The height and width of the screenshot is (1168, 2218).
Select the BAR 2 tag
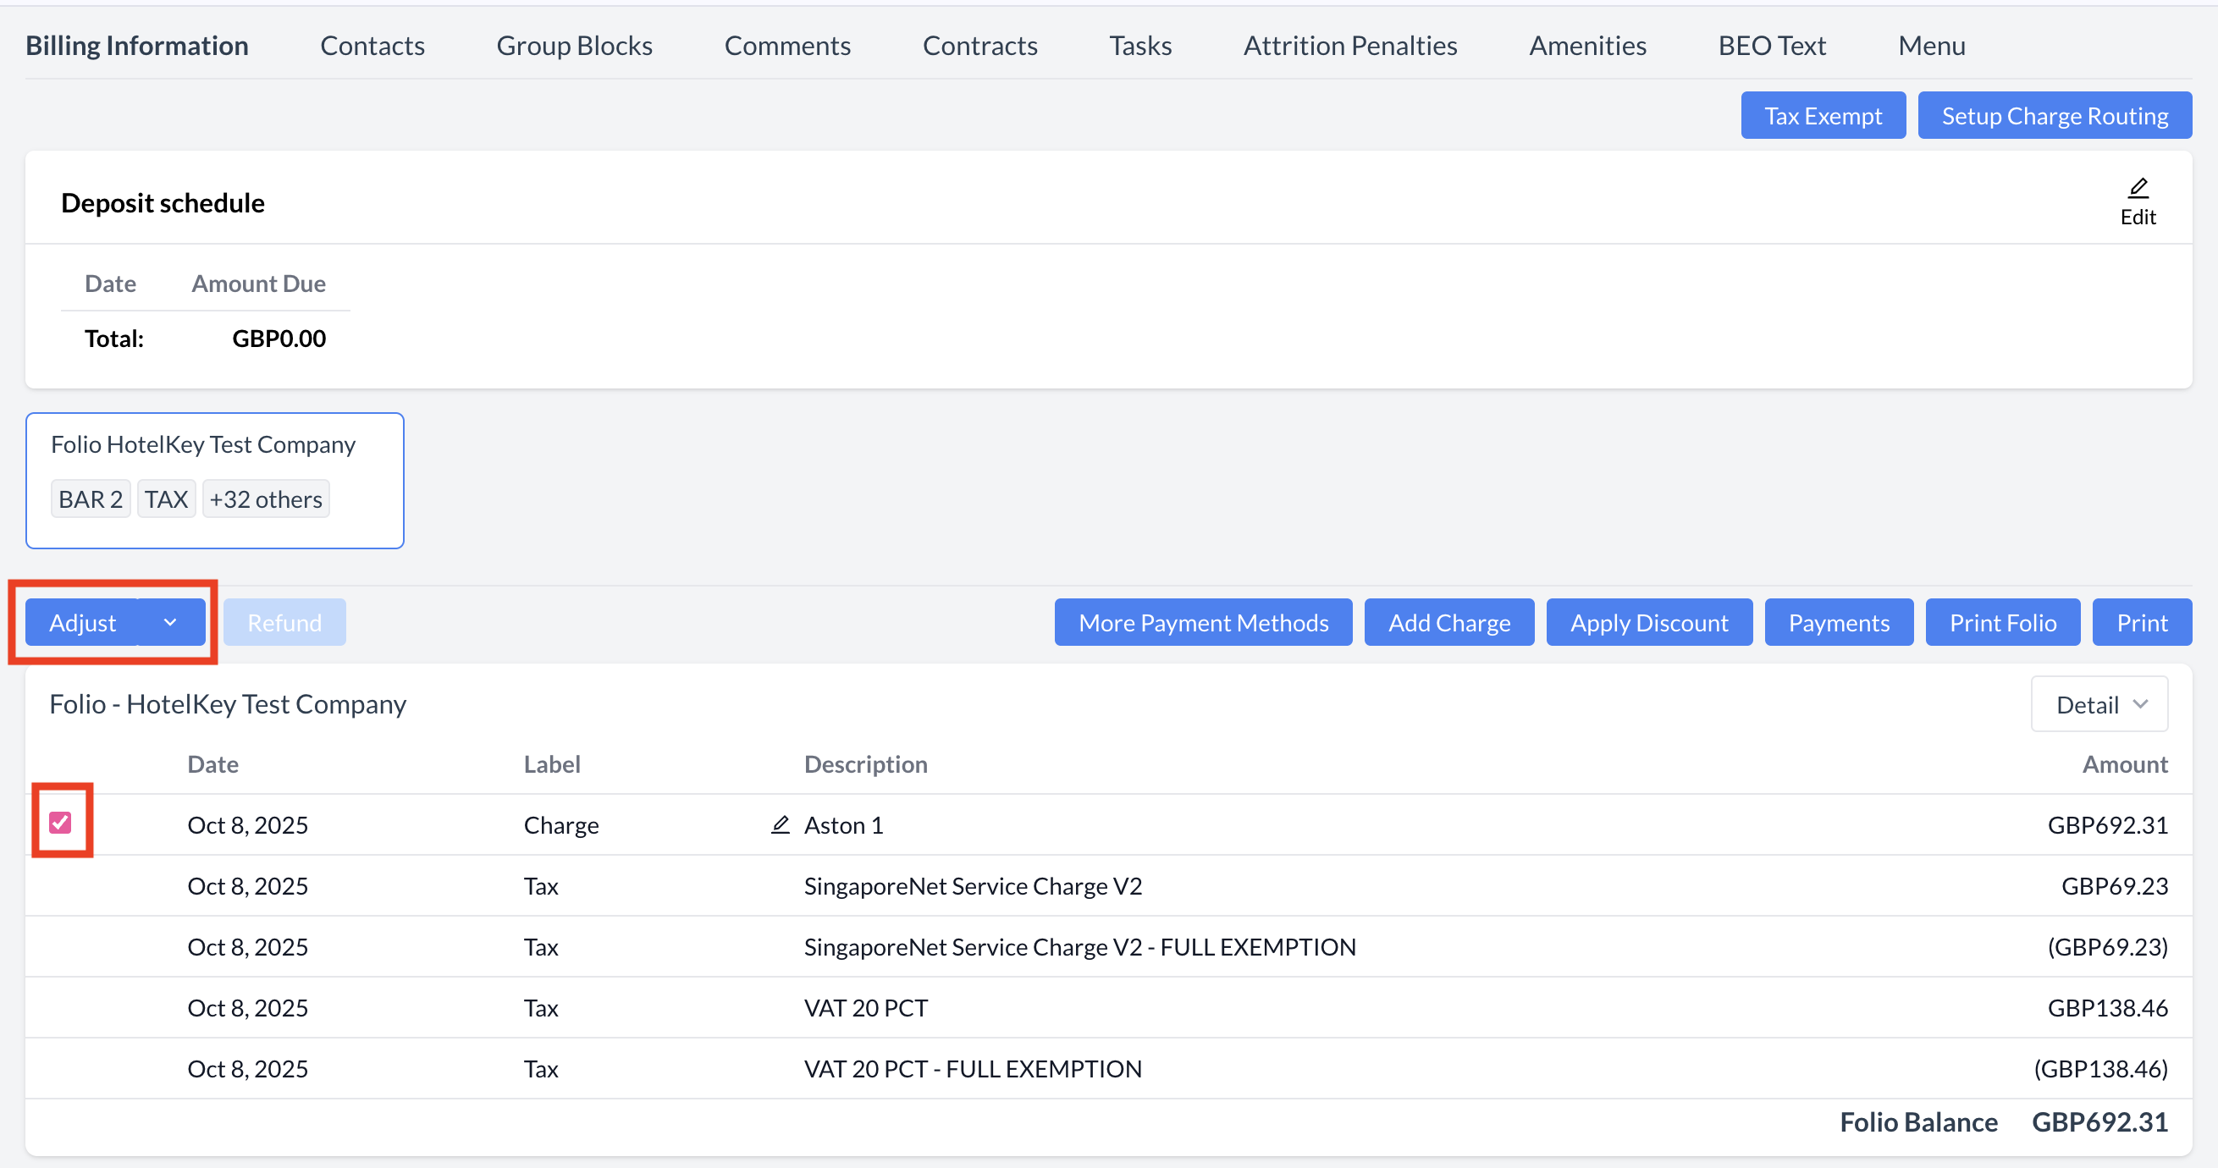(x=91, y=499)
